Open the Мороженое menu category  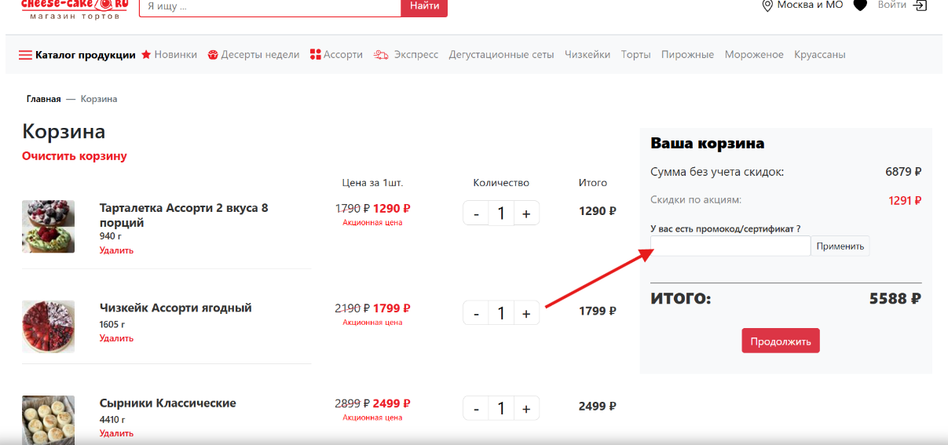(754, 55)
